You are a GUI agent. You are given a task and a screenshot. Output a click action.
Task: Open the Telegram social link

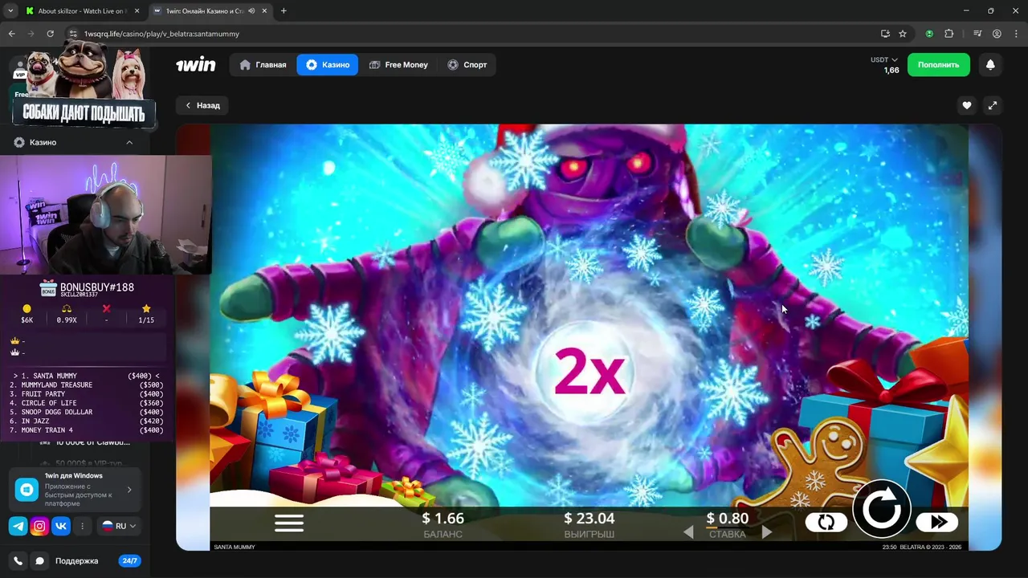click(x=18, y=527)
